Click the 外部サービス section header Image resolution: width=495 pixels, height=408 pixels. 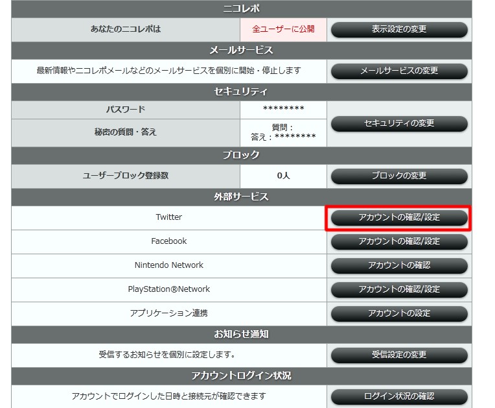241,197
